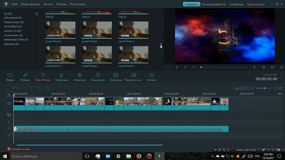Click Добавить трек button
Image resolution: width=285 pixels, height=160 pixels.
[19, 149]
